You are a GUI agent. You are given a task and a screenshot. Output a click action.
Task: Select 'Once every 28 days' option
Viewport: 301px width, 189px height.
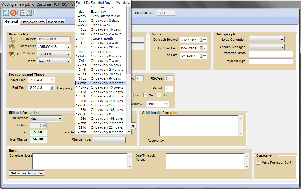101,47
